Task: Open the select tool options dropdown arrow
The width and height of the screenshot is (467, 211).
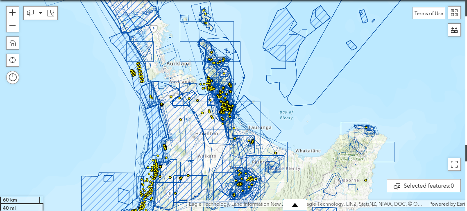Action: [x=41, y=13]
